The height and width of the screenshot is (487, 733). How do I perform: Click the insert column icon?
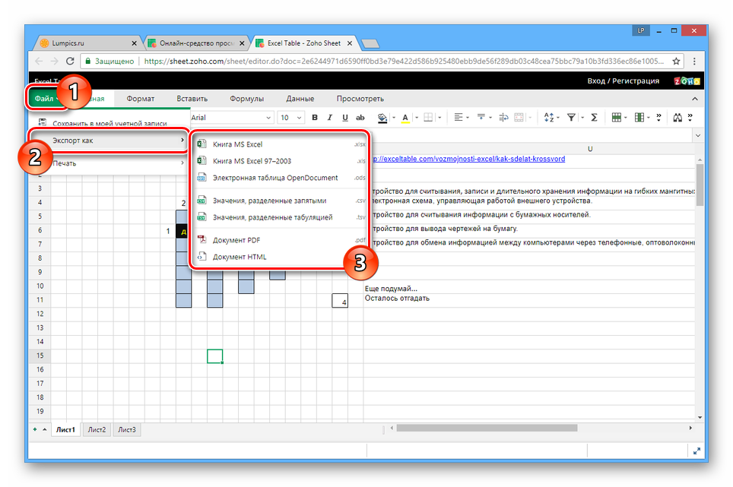click(x=639, y=118)
